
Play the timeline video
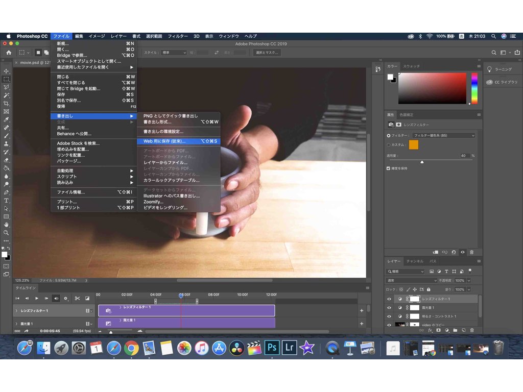[37, 298]
